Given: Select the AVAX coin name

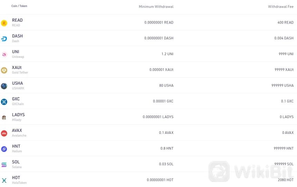Looking at the screenshot, I should coord(17,130).
